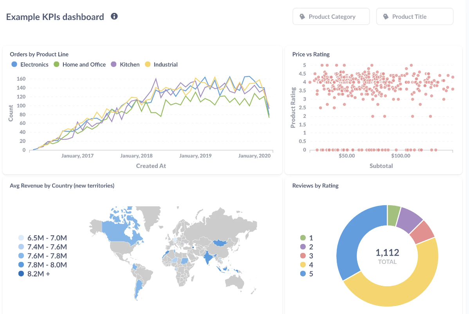The width and height of the screenshot is (469, 314).
Task: Click the yellow Industrial legend dot
Action: [148, 64]
